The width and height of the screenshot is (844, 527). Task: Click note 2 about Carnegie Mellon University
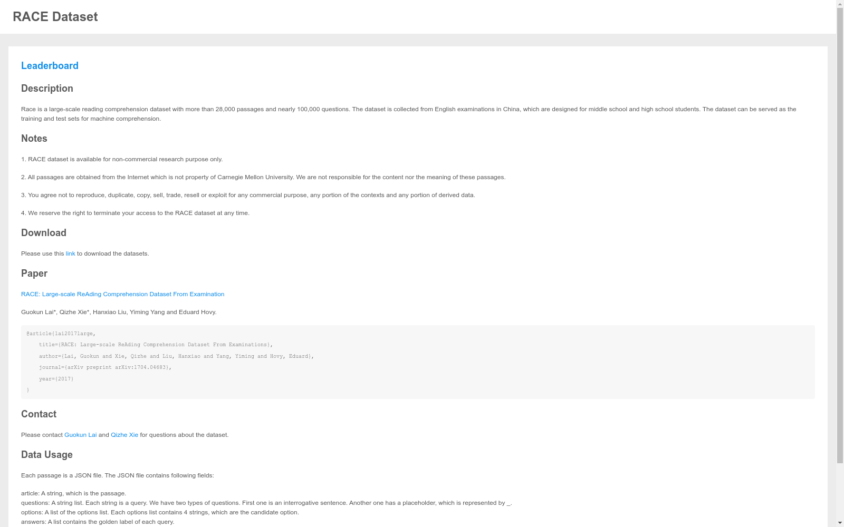click(x=263, y=177)
